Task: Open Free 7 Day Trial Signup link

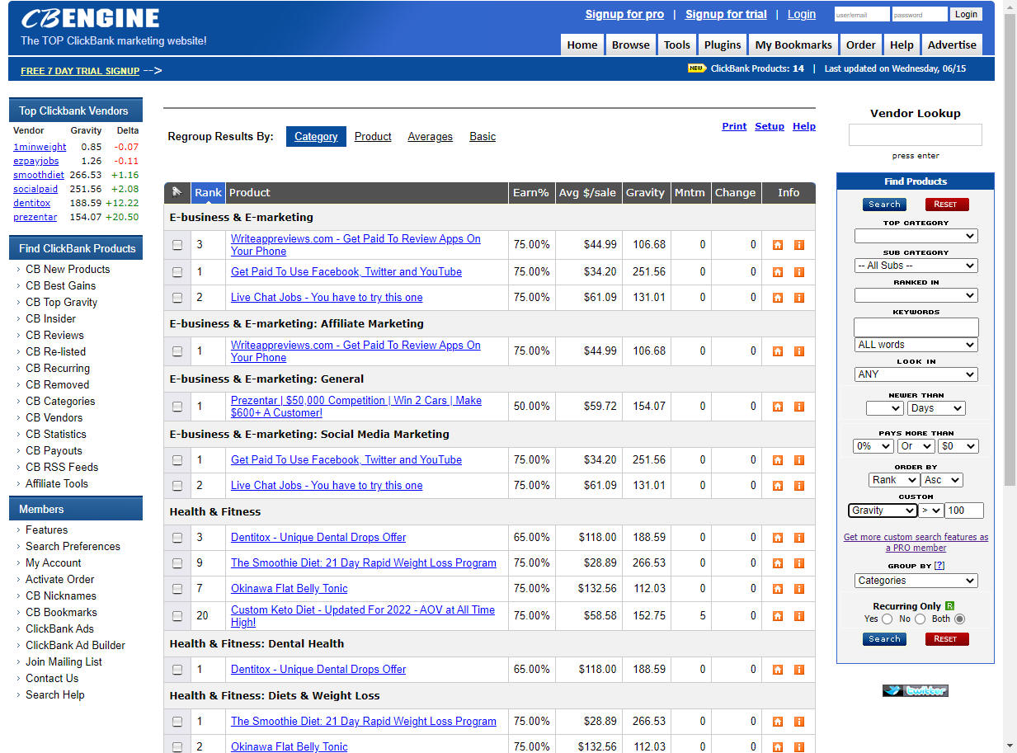Action: click(80, 71)
